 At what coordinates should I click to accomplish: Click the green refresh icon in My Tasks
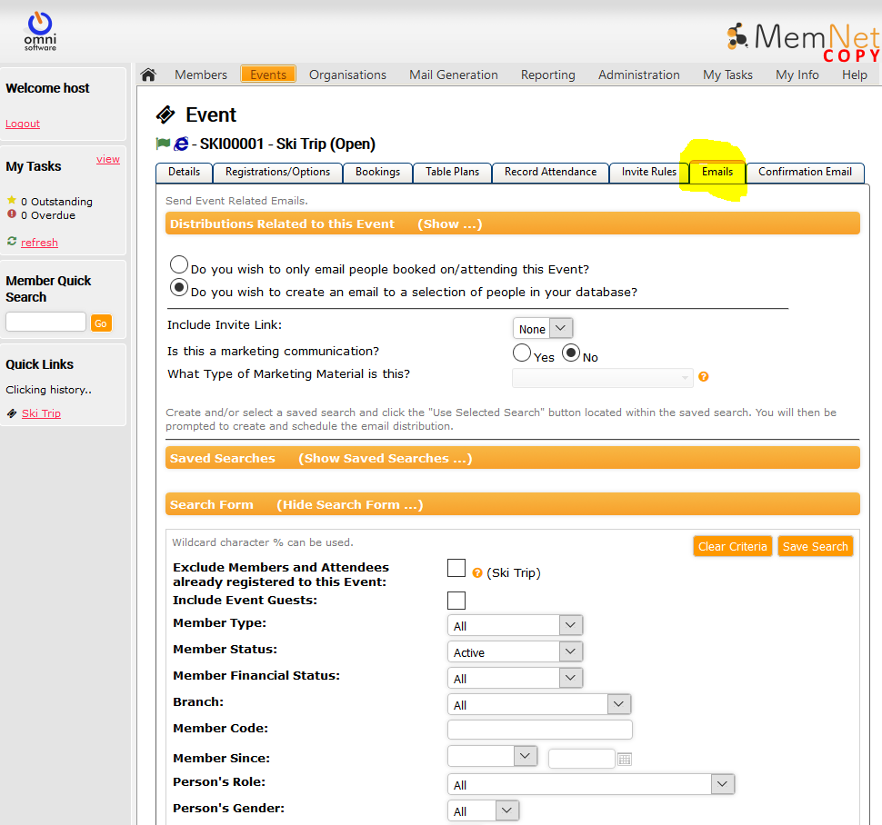(x=12, y=242)
